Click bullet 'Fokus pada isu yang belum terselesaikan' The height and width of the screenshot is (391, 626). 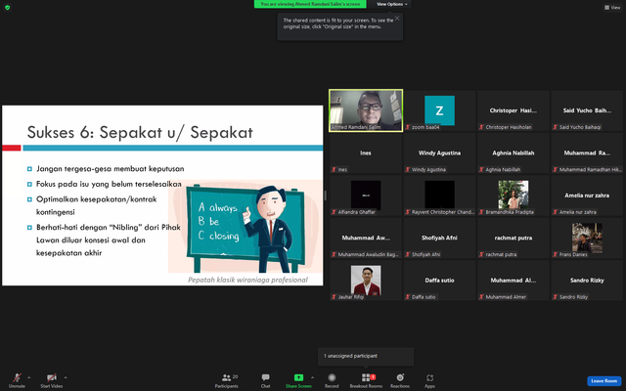click(x=109, y=184)
